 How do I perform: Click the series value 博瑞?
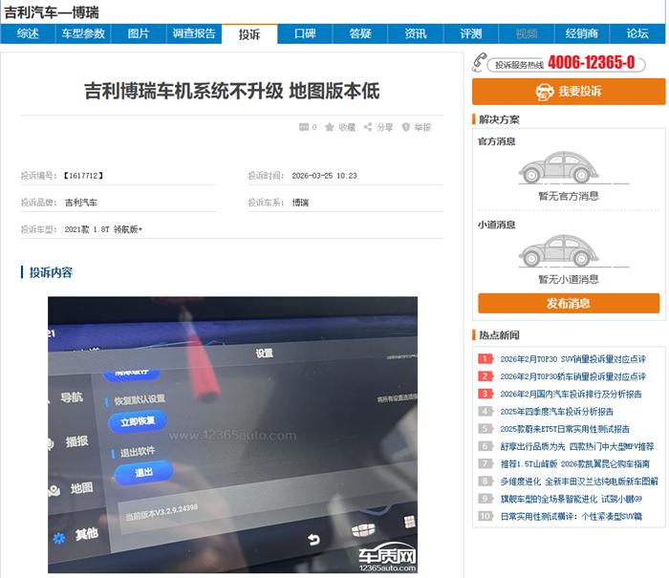pyautogui.click(x=300, y=203)
